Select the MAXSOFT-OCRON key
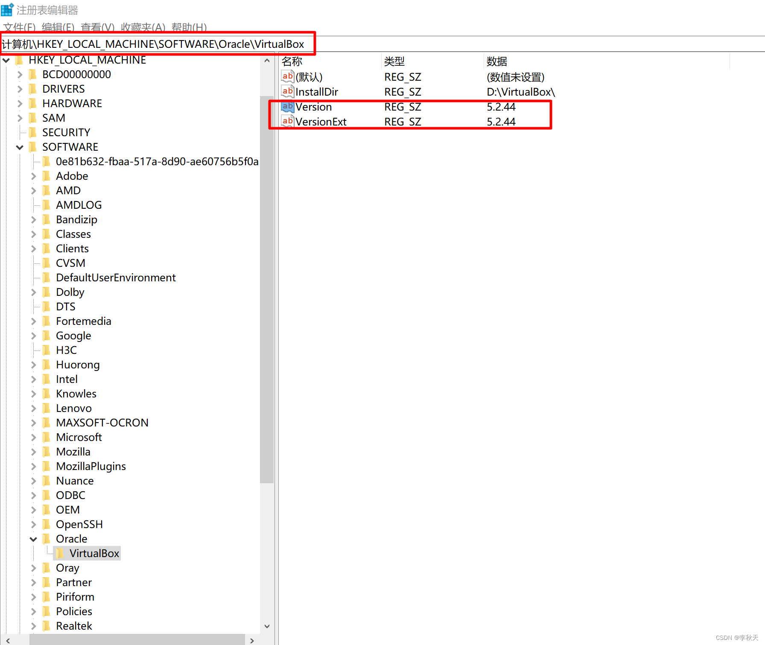The image size is (765, 645). (x=102, y=423)
